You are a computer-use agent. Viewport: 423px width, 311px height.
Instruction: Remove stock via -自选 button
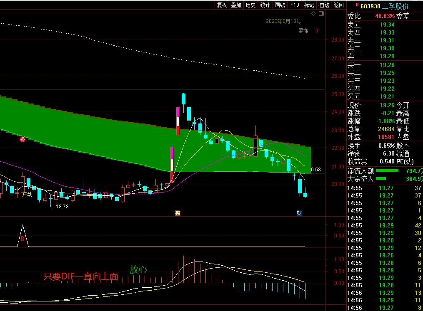click(324, 5)
